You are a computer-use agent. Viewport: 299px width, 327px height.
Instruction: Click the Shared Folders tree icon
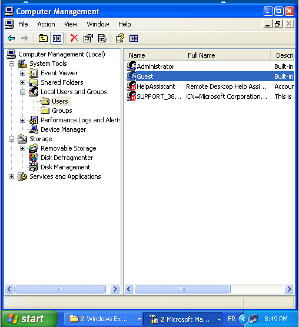[x=34, y=82]
